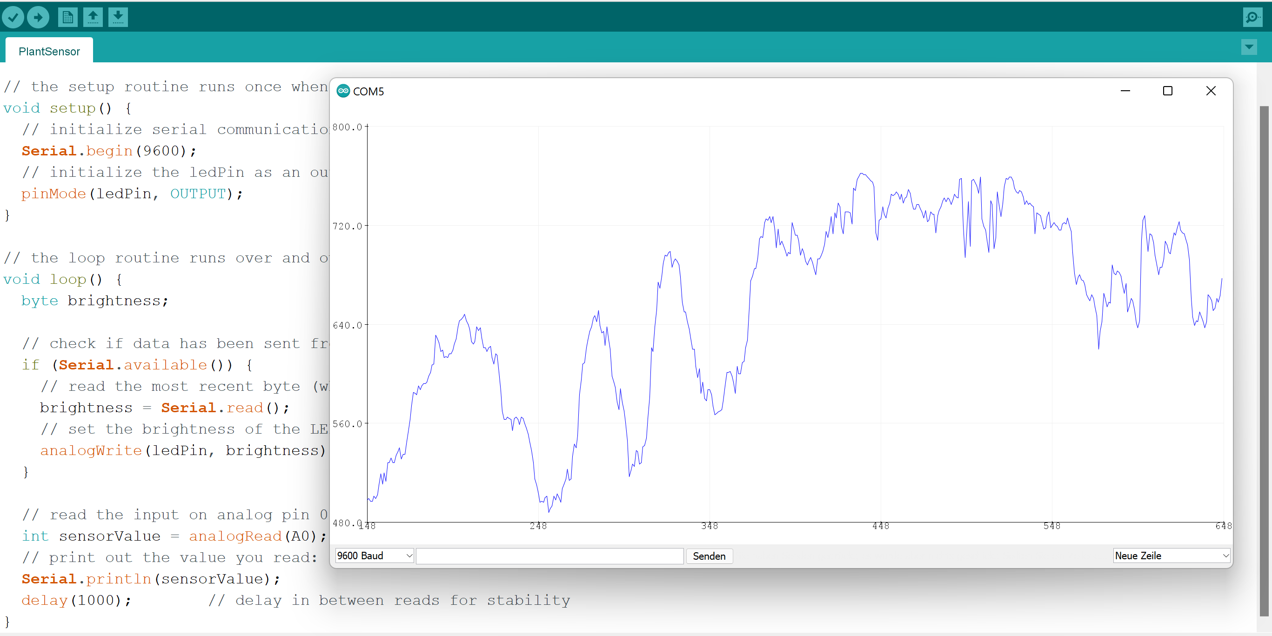
Task: Click the Senden button
Action: [x=709, y=556]
